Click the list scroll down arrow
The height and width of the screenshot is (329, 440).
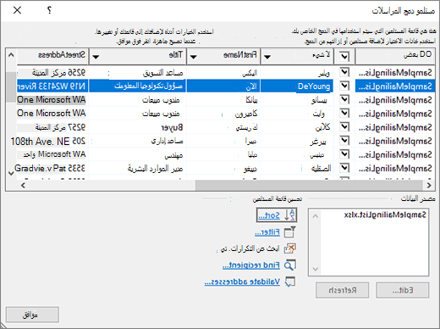[x=11, y=173]
